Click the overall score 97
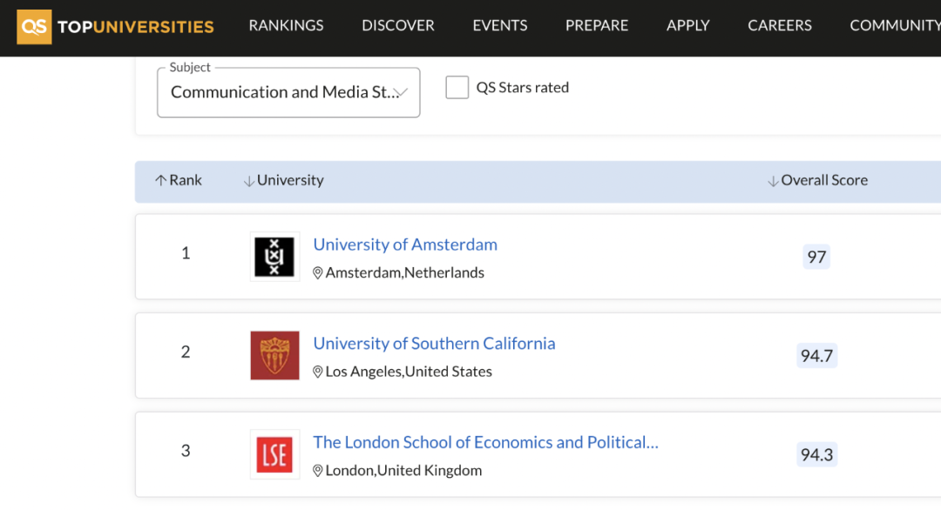 point(816,257)
